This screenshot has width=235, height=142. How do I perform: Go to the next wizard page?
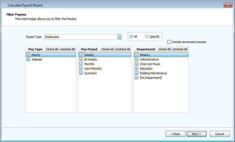(x=197, y=134)
